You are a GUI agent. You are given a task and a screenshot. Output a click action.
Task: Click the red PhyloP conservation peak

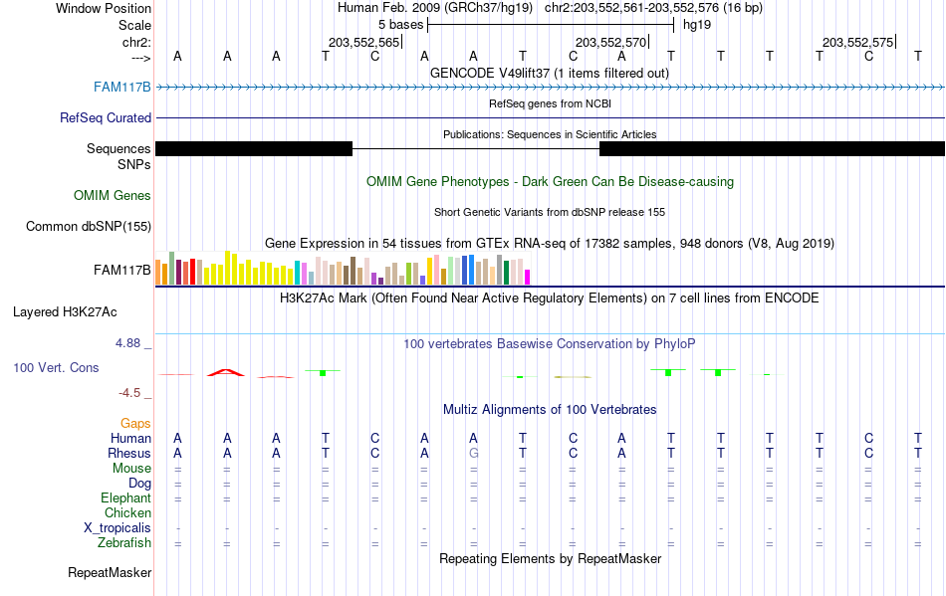pyautogui.click(x=226, y=372)
